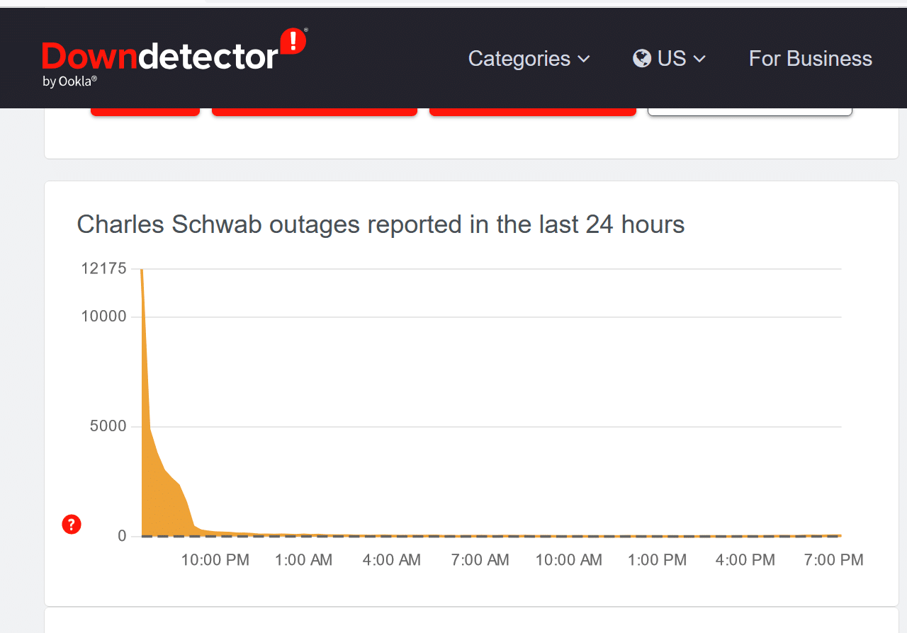This screenshot has width=907, height=633.
Task: Go to For Business page
Action: [811, 58]
